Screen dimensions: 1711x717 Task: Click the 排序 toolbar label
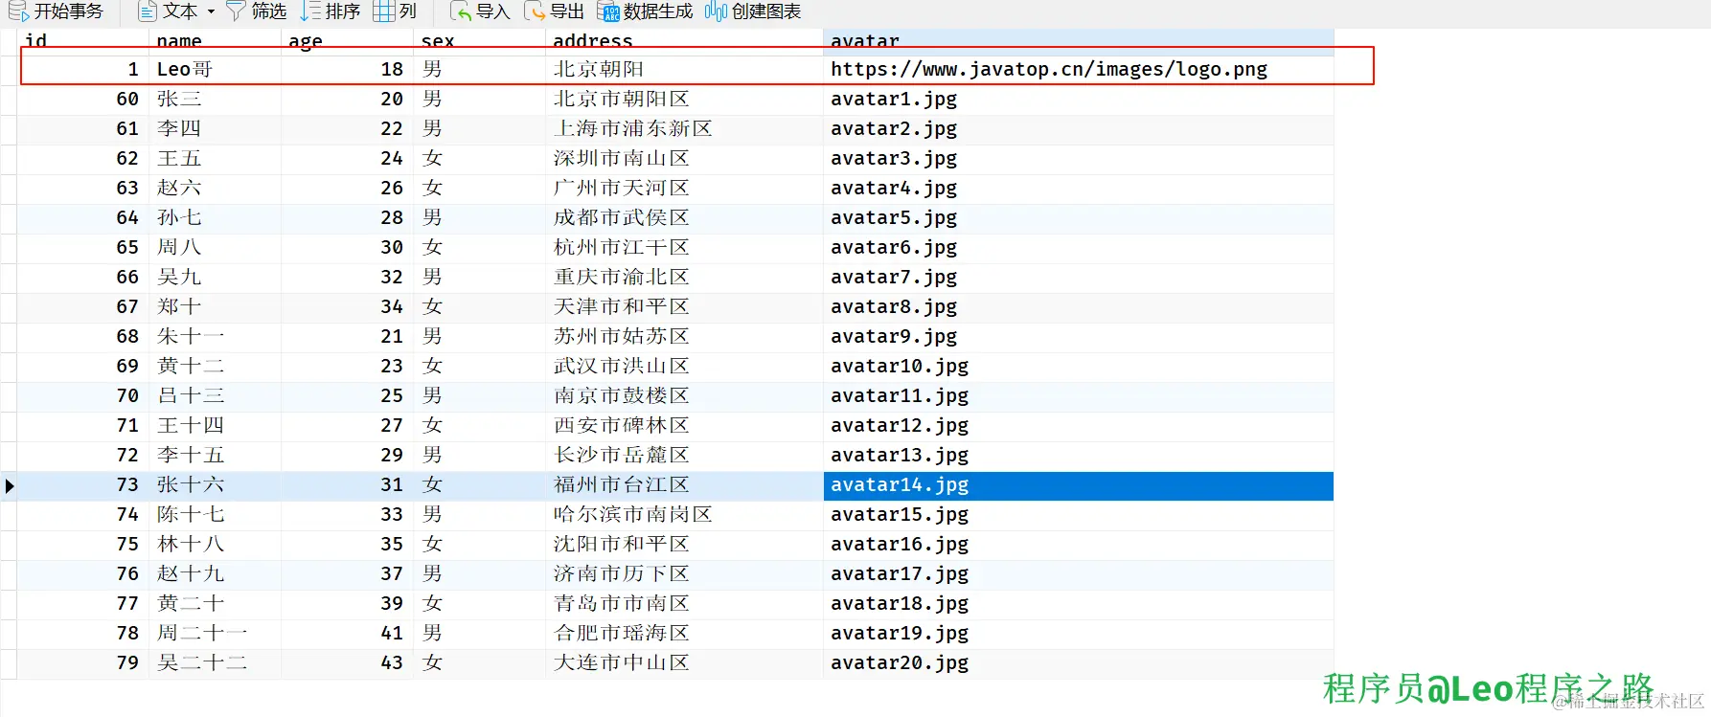[x=343, y=11]
